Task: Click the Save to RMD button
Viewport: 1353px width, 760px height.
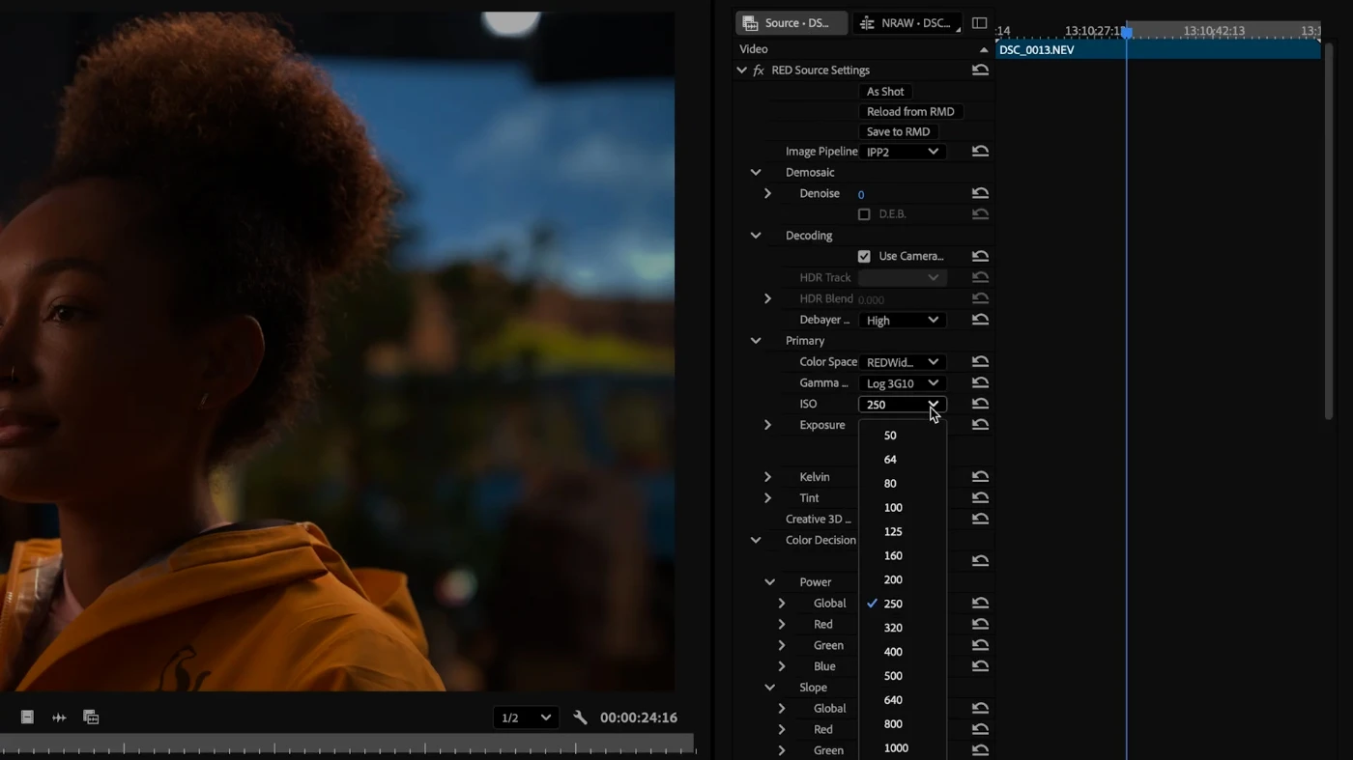Action: point(898,132)
